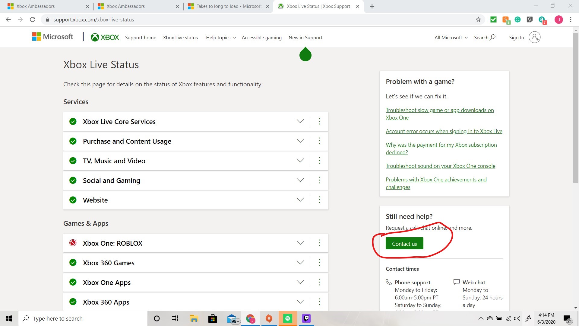The width and height of the screenshot is (579, 326).
Task: Click the Grammarly extension icon
Action: [x=517, y=20]
